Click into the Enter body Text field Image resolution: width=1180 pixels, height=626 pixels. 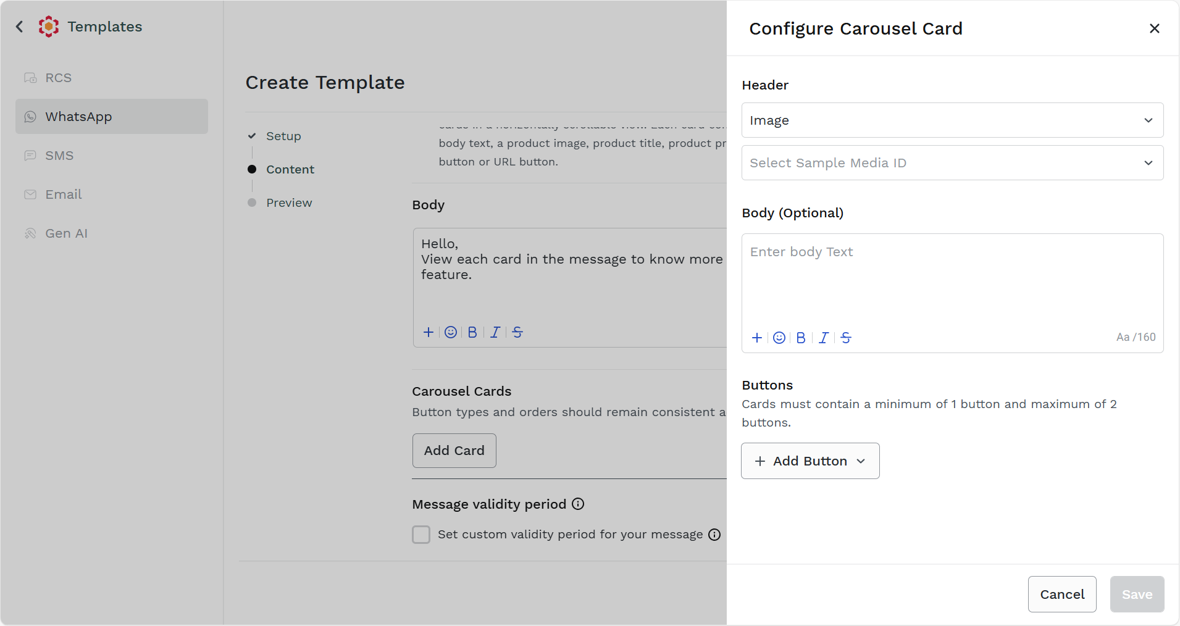pos(952,278)
